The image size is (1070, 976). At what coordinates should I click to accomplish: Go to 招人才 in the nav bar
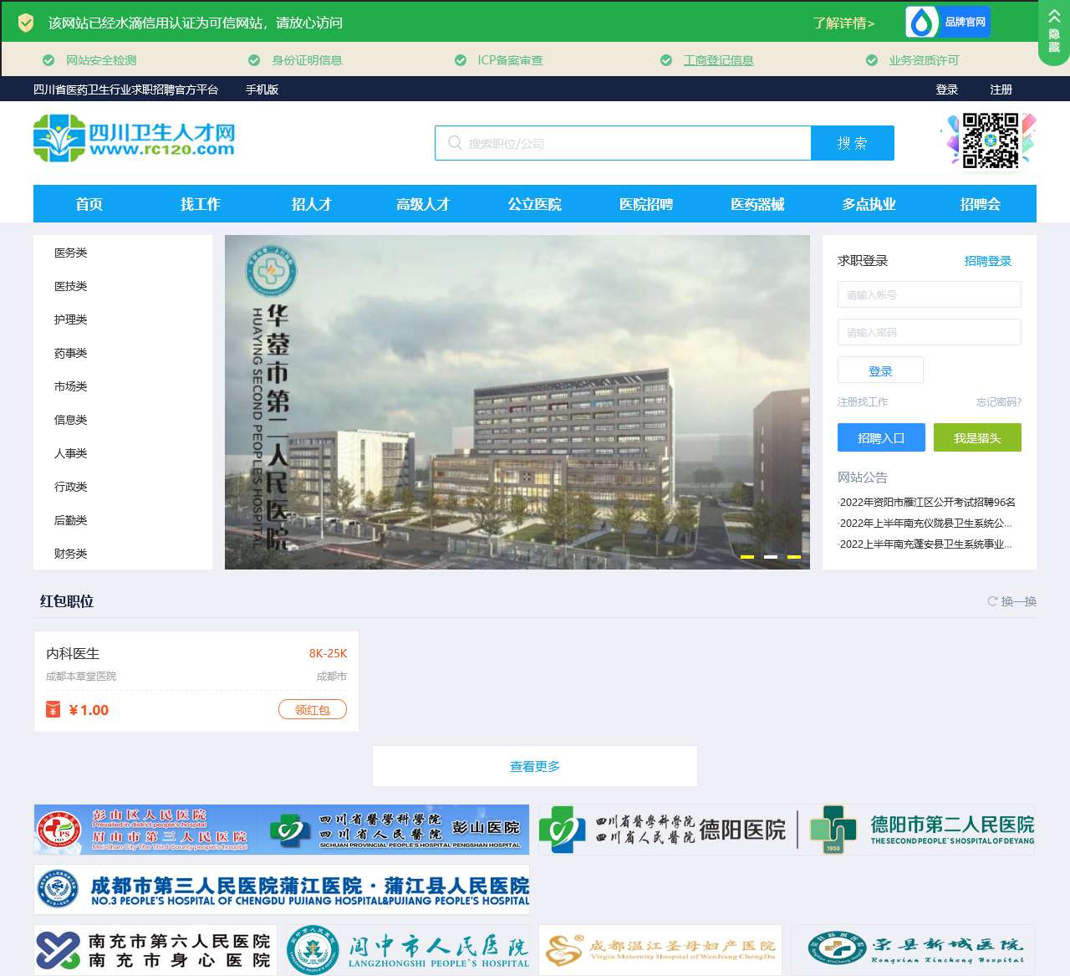[x=312, y=204]
